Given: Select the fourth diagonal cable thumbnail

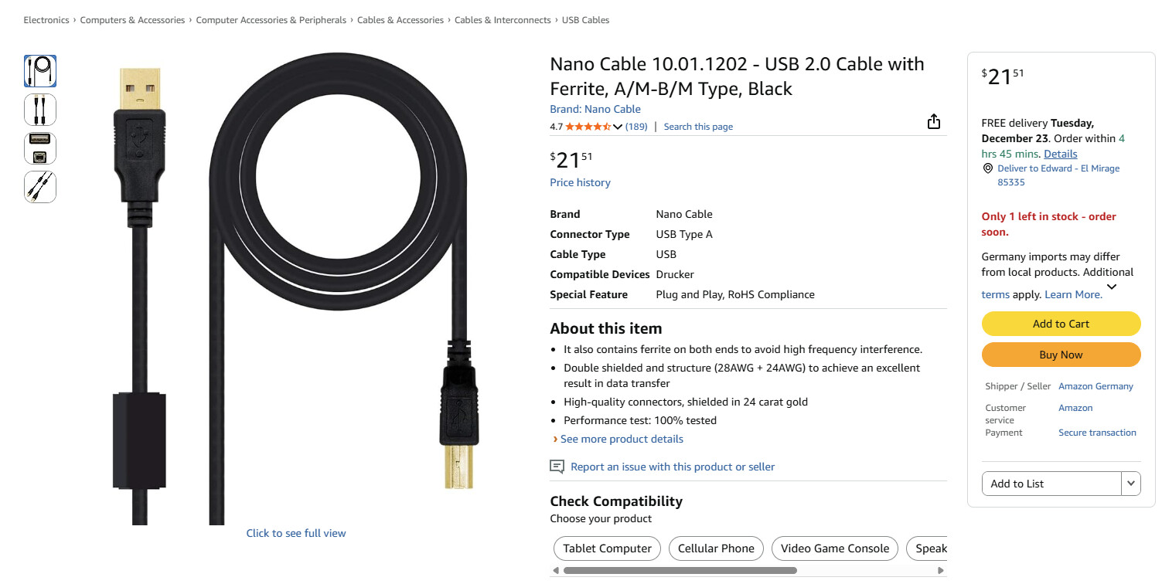Looking at the screenshot, I should point(40,187).
